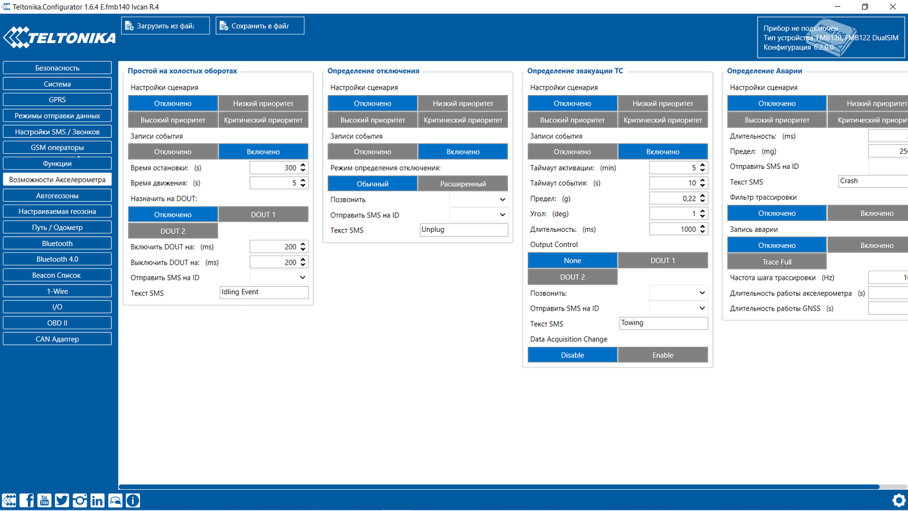The height and width of the screenshot is (511, 908).
Task: Open the Instagram icon link
Action: [x=79, y=500]
